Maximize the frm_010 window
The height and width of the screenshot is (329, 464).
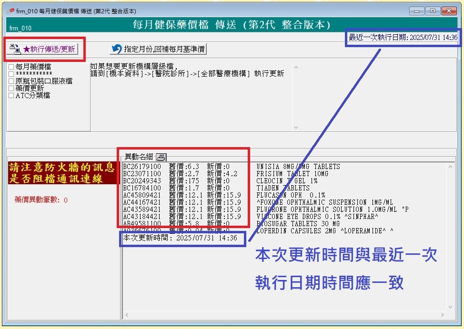tap(433, 11)
